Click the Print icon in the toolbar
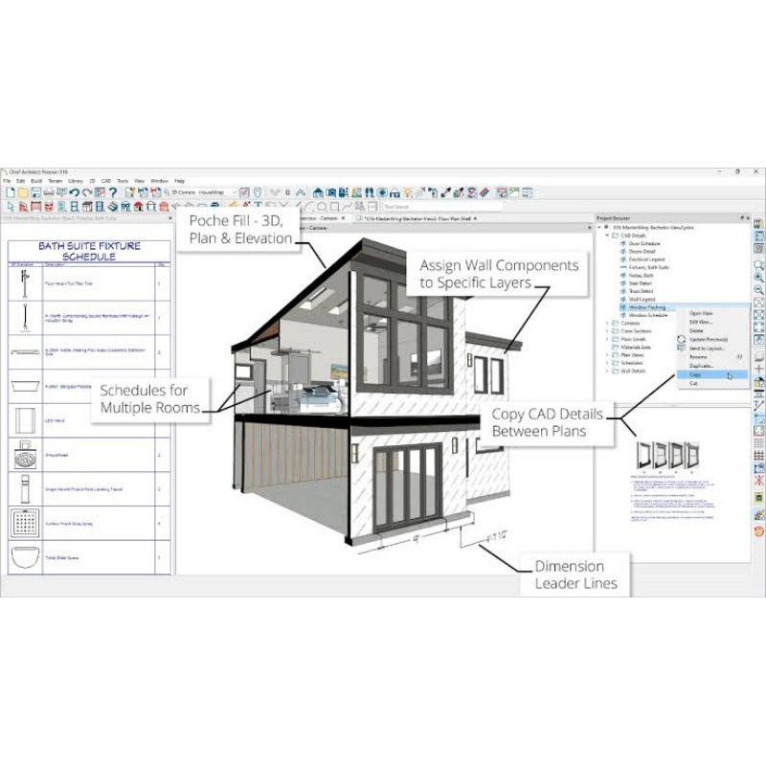Viewport: 766px width, 766px height. point(48,192)
